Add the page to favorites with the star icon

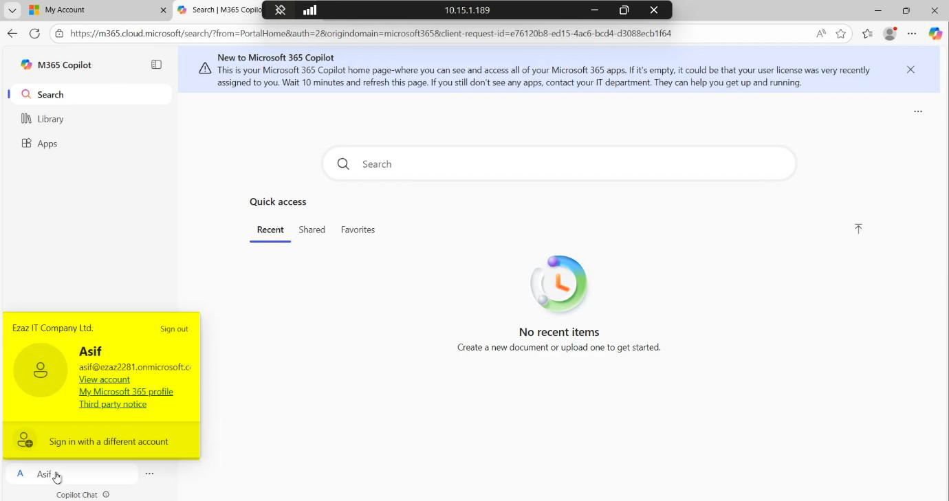click(x=840, y=33)
